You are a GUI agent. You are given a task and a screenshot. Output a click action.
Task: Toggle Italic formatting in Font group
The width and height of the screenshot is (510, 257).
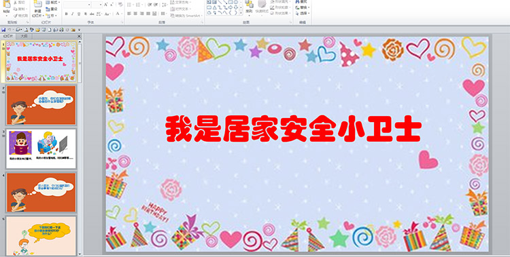[73, 14]
